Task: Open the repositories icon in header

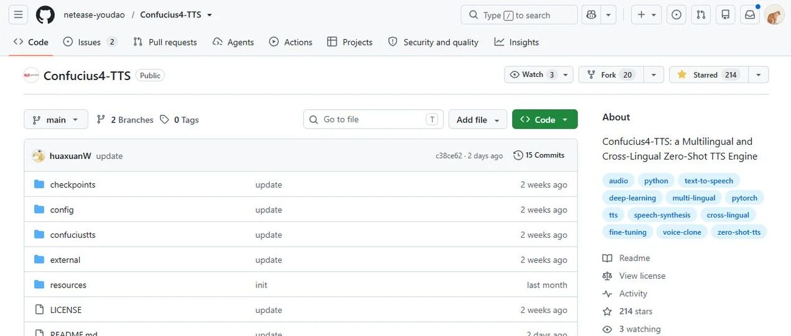Action: pyautogui.click(x=726, y=15)
